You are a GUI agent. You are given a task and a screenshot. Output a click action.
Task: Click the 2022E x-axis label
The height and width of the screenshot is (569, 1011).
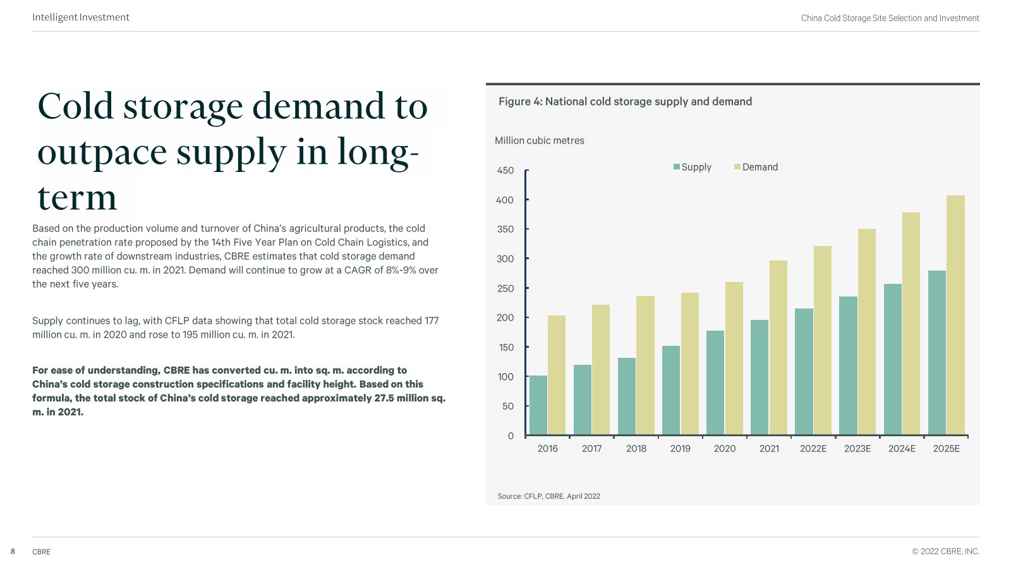(813, 449)
